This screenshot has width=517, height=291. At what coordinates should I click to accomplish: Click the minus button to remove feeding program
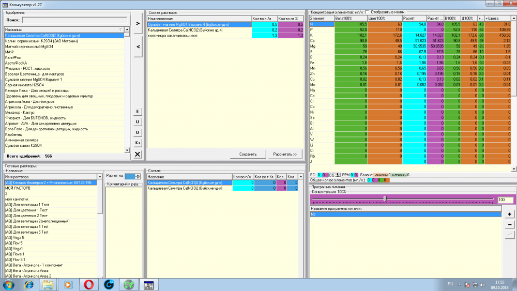509,225
